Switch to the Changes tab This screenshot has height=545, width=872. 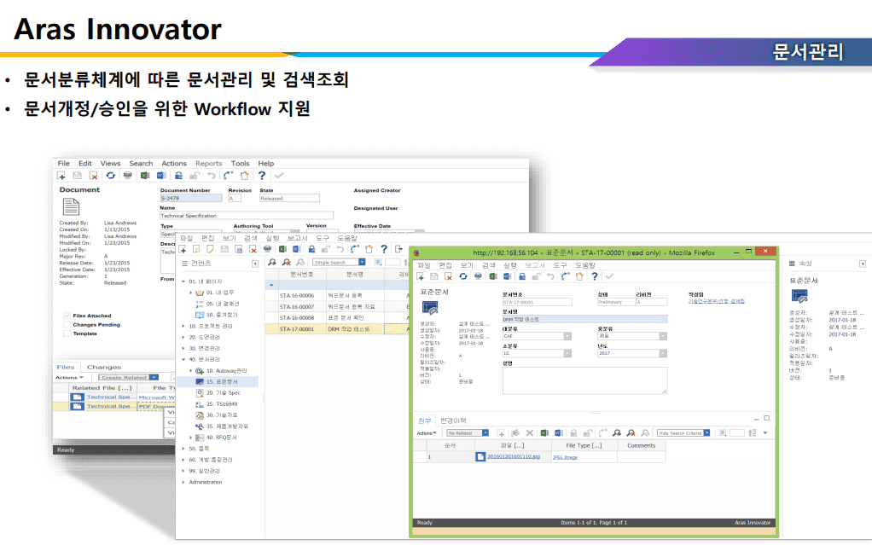pyautogui.click(x=104, y=367)
